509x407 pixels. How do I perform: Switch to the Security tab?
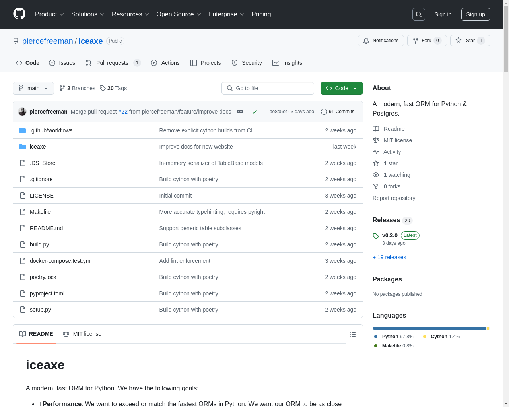pos(247,63)
